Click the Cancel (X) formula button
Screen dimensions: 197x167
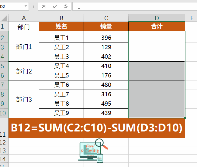coord(44,6)
